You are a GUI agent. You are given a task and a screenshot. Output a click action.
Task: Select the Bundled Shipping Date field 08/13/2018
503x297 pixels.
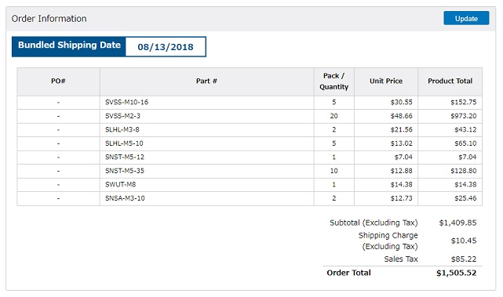coord(166,47)
